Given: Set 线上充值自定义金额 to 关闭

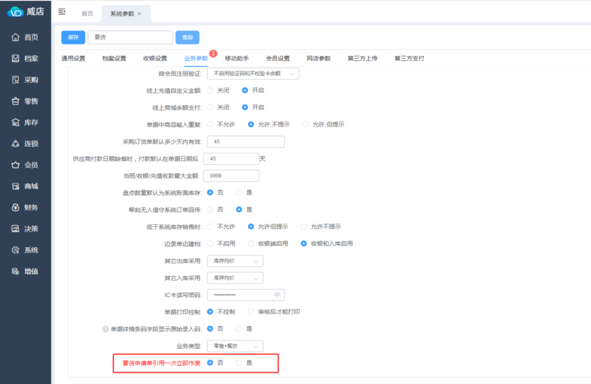Looking at the screenshot, I should pyautogui.click(x=210, y=90).
